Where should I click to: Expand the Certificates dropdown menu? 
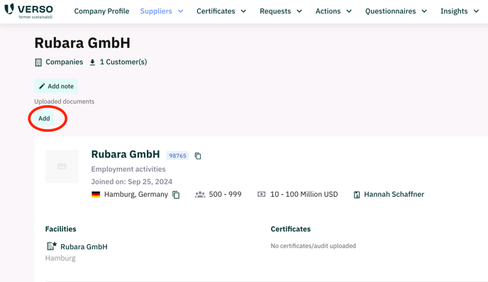221,11
